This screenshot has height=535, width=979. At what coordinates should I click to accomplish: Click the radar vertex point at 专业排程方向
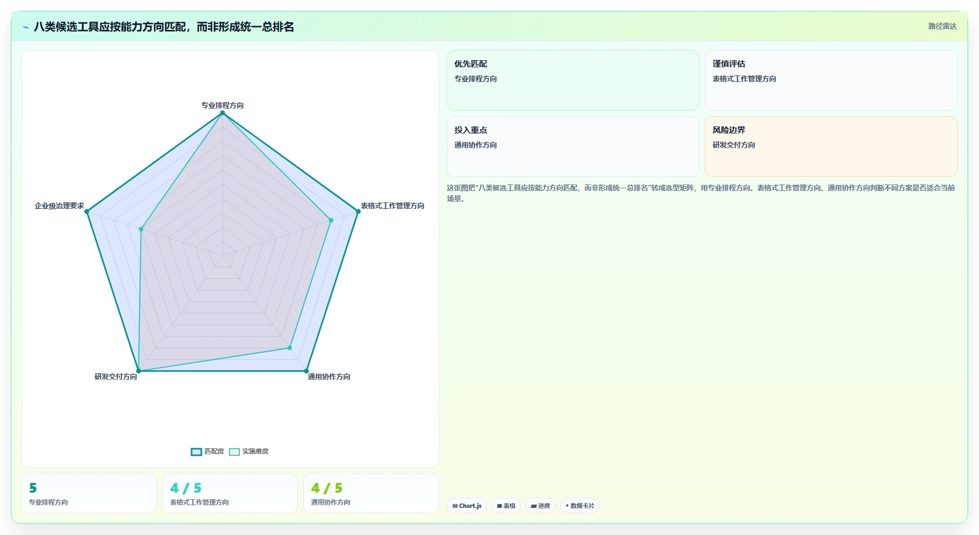pyautogui.click(x=223, y=113)
